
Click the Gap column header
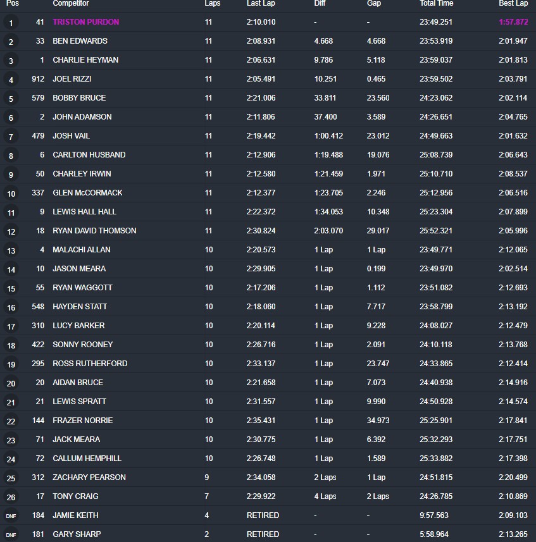point(373,4)
